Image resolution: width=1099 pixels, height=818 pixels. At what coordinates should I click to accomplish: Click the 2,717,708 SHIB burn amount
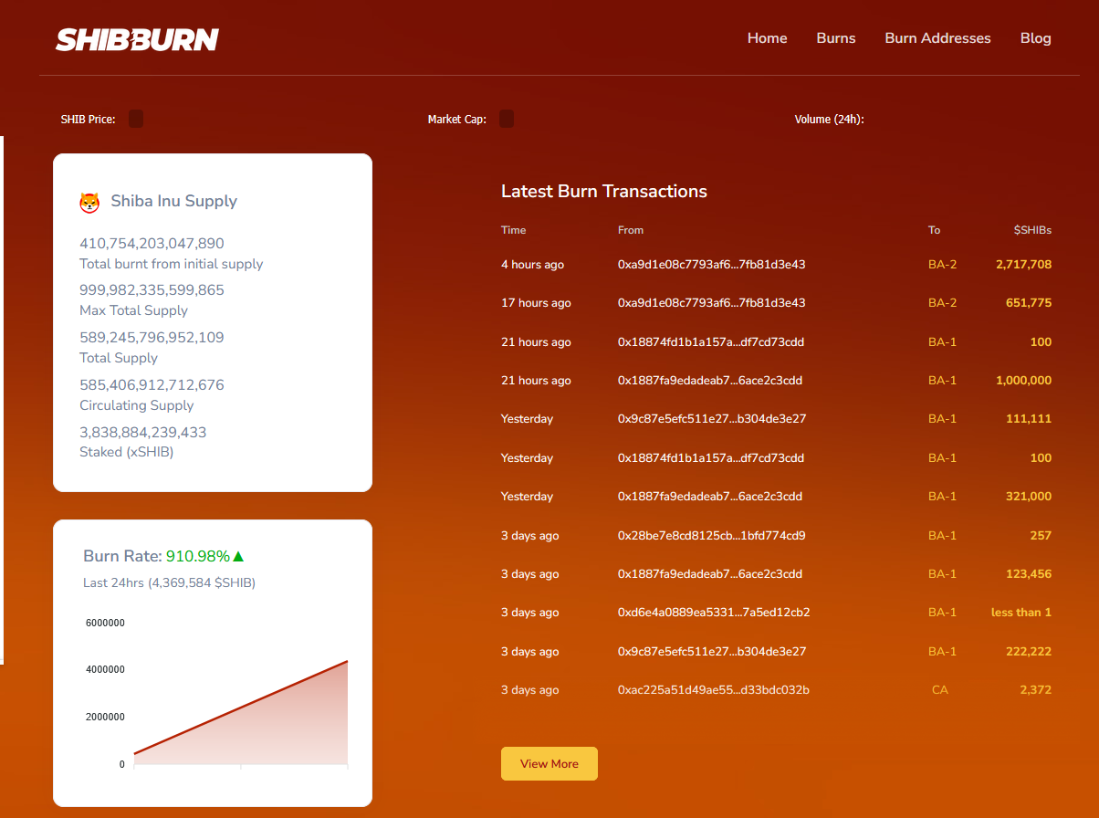1023,265
